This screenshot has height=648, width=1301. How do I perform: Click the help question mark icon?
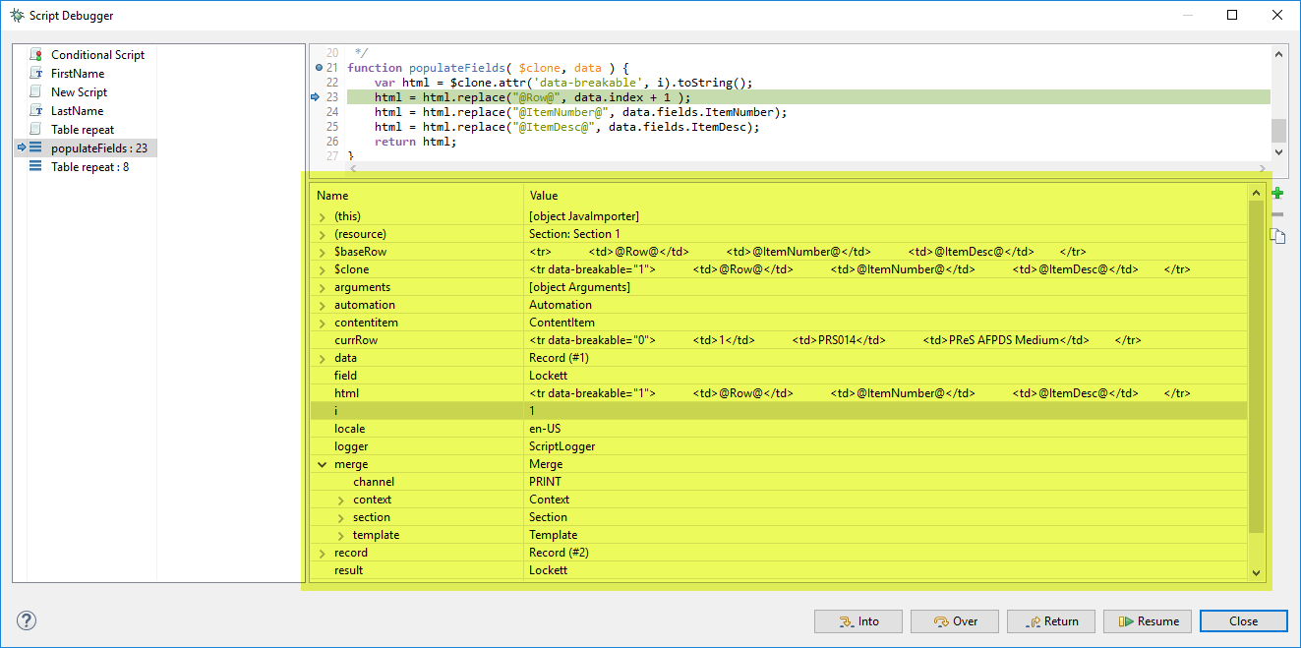tap(27, 620)
